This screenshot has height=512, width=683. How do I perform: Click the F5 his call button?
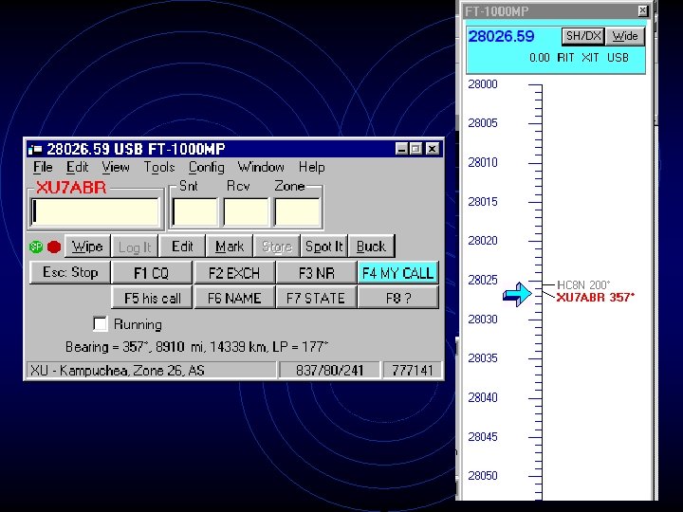[152, 298]
